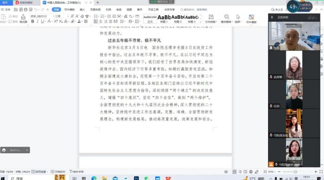Open the font size dropdown showing 三号
This screenshot has height=180, width=324.
(62, 16)
